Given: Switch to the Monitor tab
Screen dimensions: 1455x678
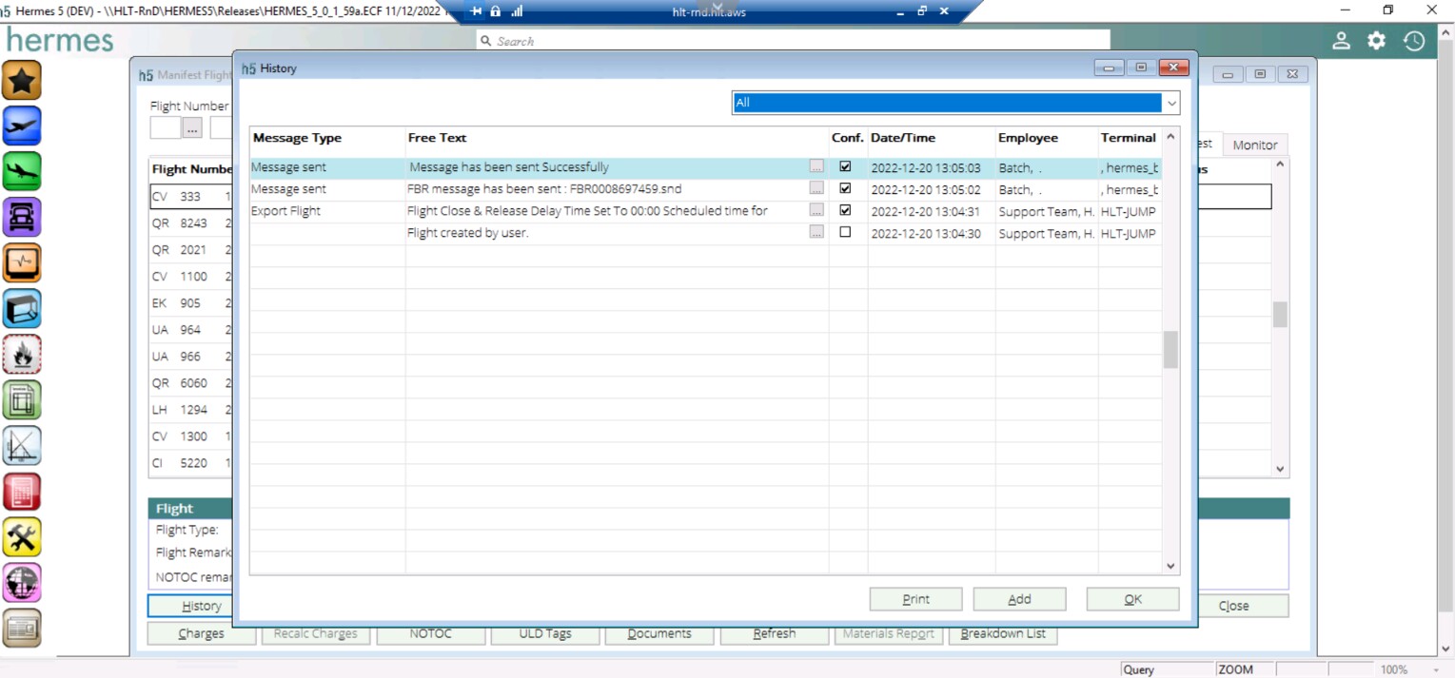Looking at the screenshot, I should point(1254,145).
